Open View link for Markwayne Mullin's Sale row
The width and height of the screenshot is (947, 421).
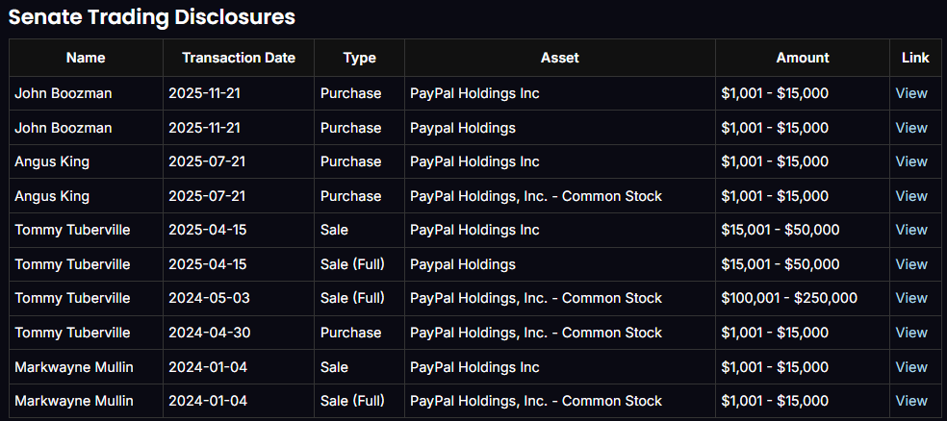pyautogui.click(x=910, y=367)
